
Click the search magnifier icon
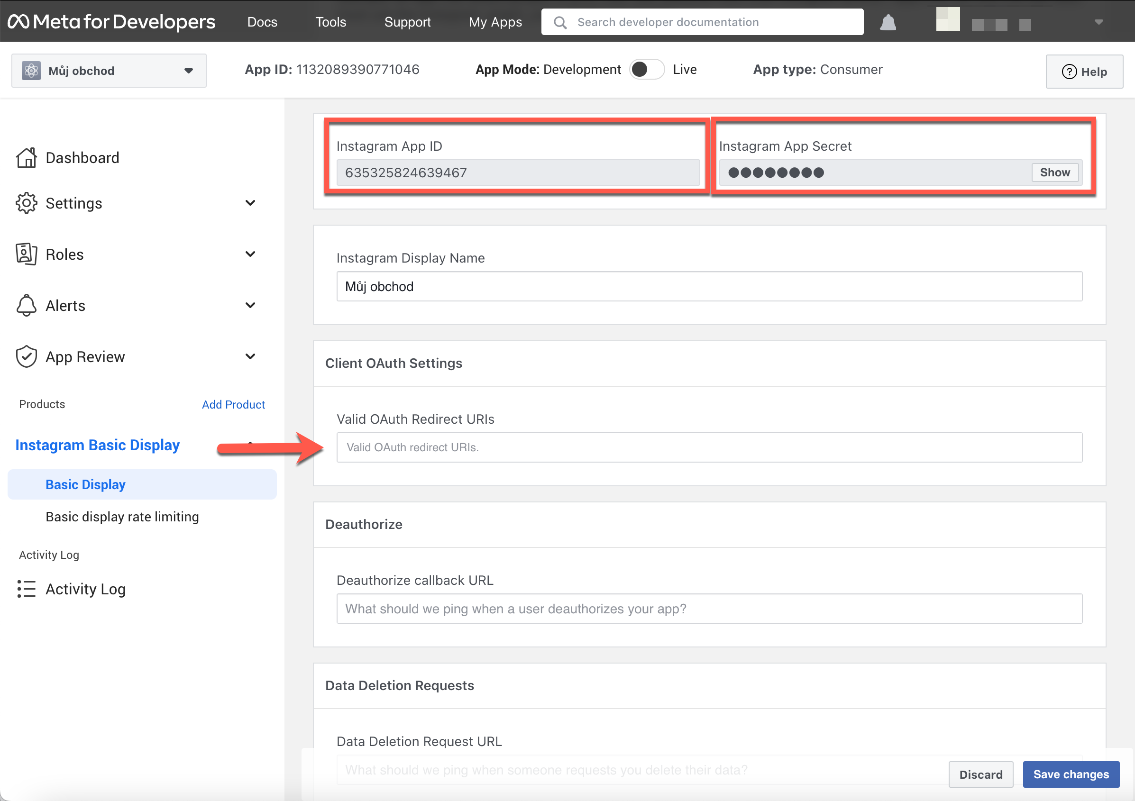click(559, 22)
